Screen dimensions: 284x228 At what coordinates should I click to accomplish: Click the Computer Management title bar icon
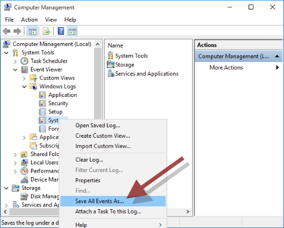pyautogui.click(x=7, y=7)
